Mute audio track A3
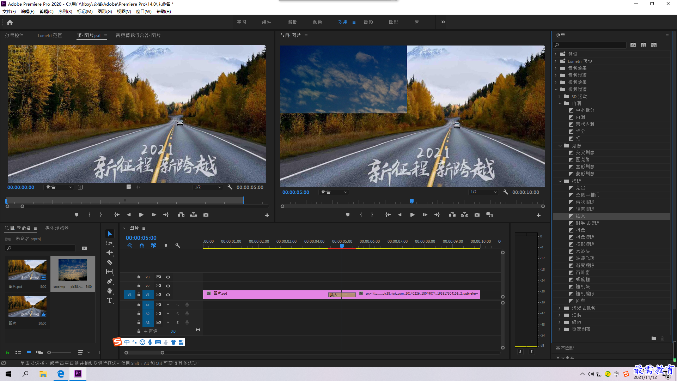677x381 pixels. point(168,322)
